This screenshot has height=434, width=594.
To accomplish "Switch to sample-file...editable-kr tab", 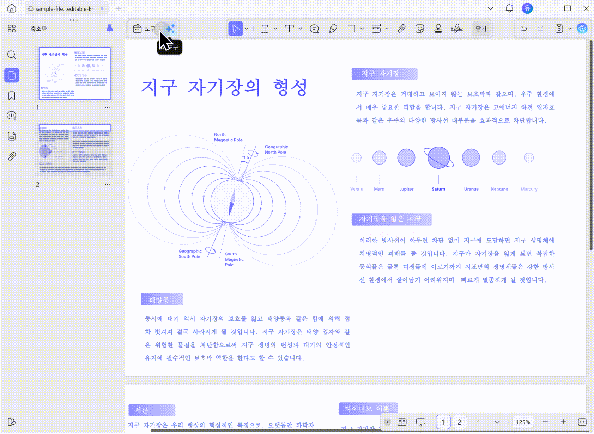I will [66, 8].
